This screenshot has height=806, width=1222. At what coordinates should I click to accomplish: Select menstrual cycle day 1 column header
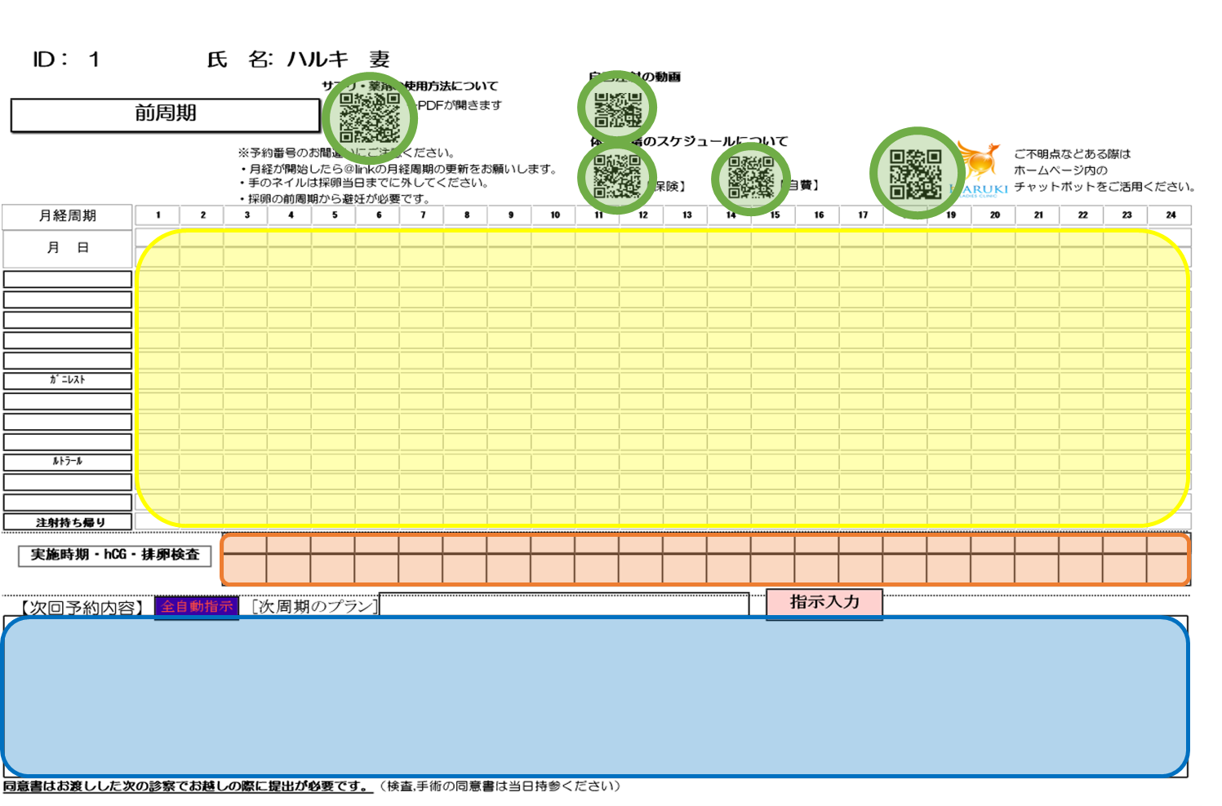pos(158,215)
